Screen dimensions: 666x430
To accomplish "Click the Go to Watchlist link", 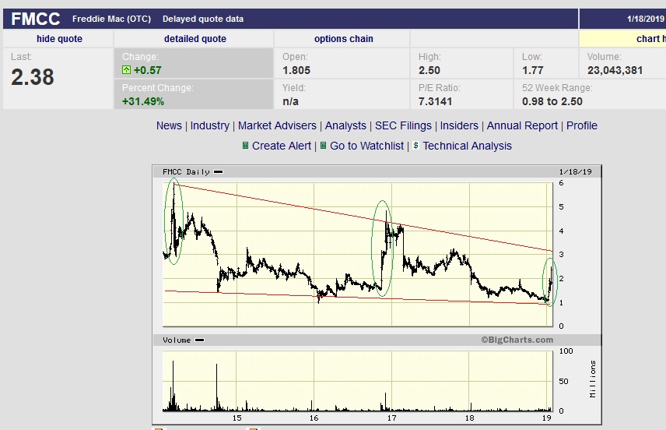I will [366, 146].
